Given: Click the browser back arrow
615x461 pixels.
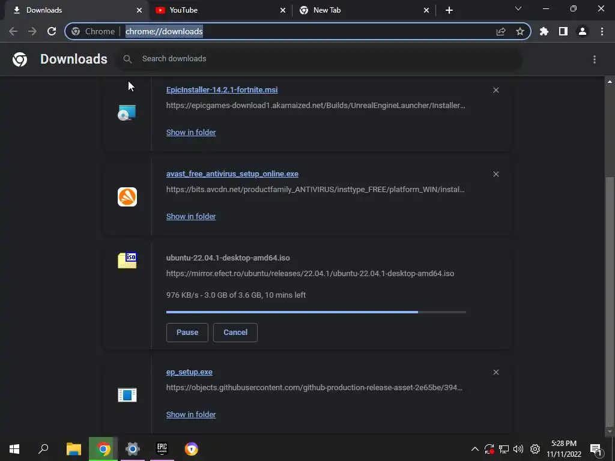Looking at the screenshot, I should [x=13, y=31].
